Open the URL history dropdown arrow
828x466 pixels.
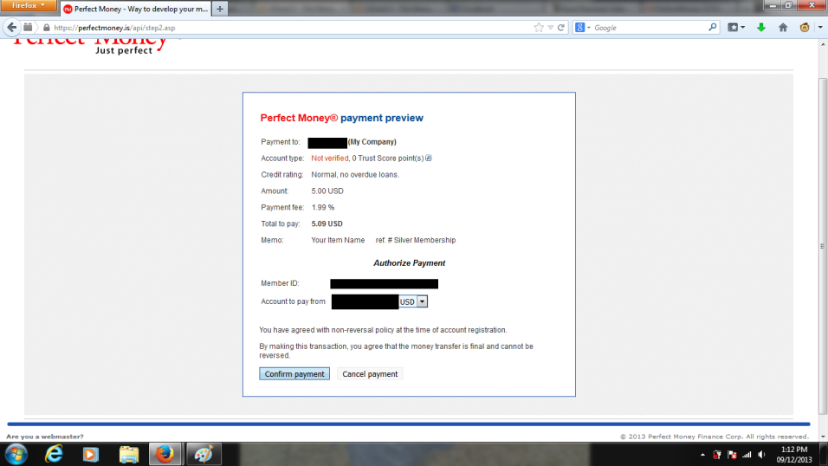point(550,28)
